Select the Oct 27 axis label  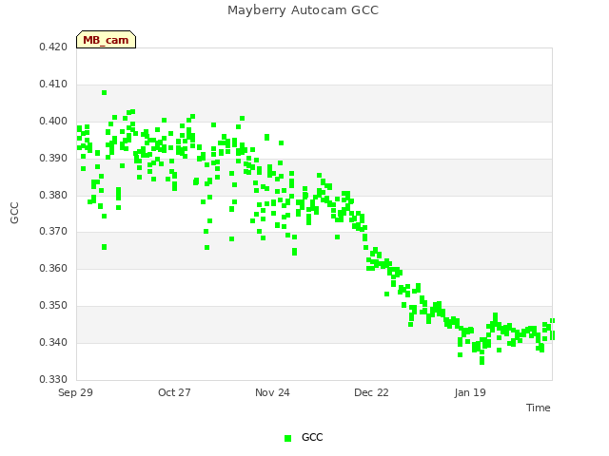click(x=174, y=392)
